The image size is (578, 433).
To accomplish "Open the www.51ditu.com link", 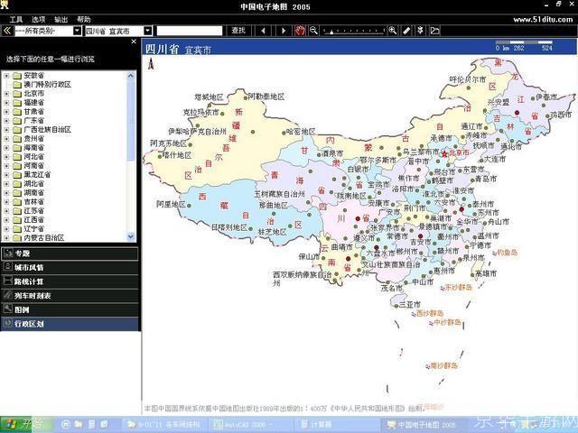I will click(543, 19).
